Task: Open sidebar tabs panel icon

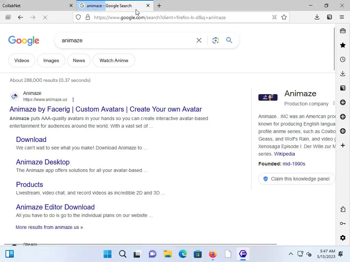Action: tap(343, 88)
